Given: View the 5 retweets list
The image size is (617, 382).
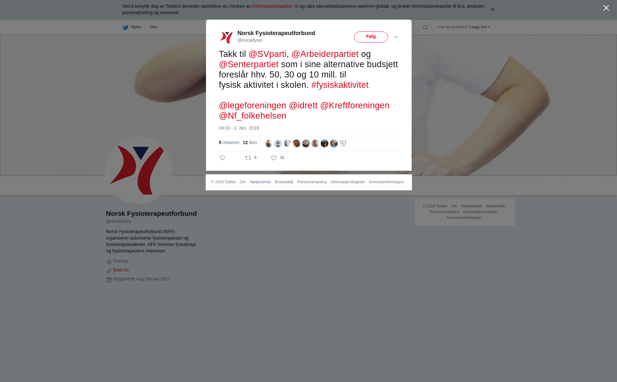Looking at the screenshot, I should [x=229, y=142].
